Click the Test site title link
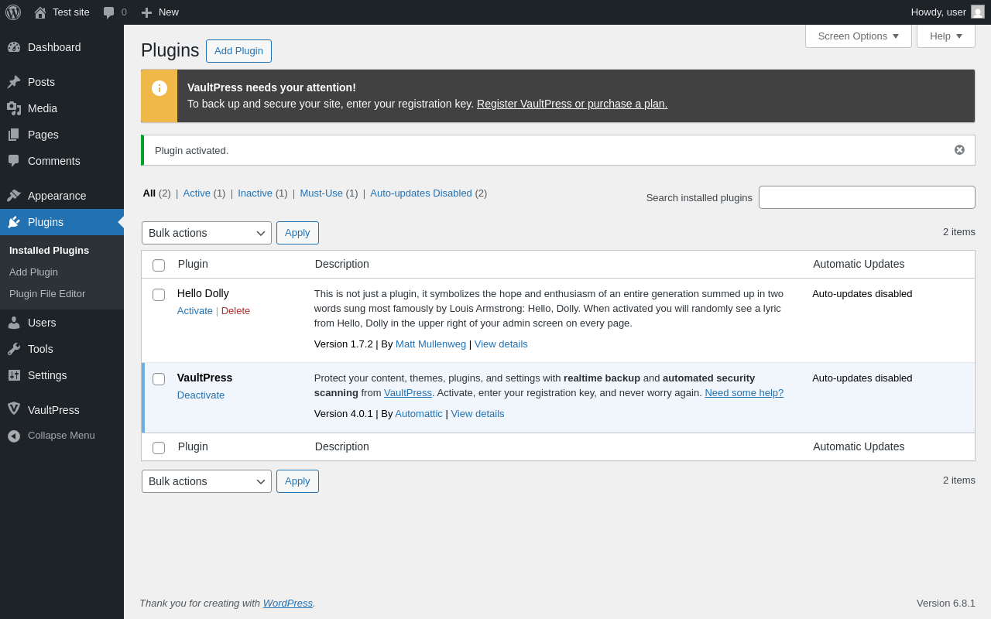 click(71, 12)
